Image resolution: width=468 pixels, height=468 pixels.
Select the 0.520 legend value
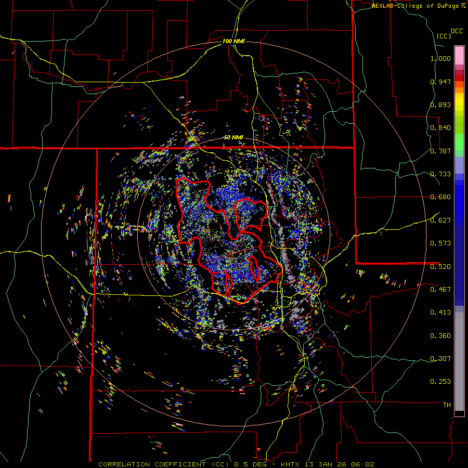click(440, 266)
